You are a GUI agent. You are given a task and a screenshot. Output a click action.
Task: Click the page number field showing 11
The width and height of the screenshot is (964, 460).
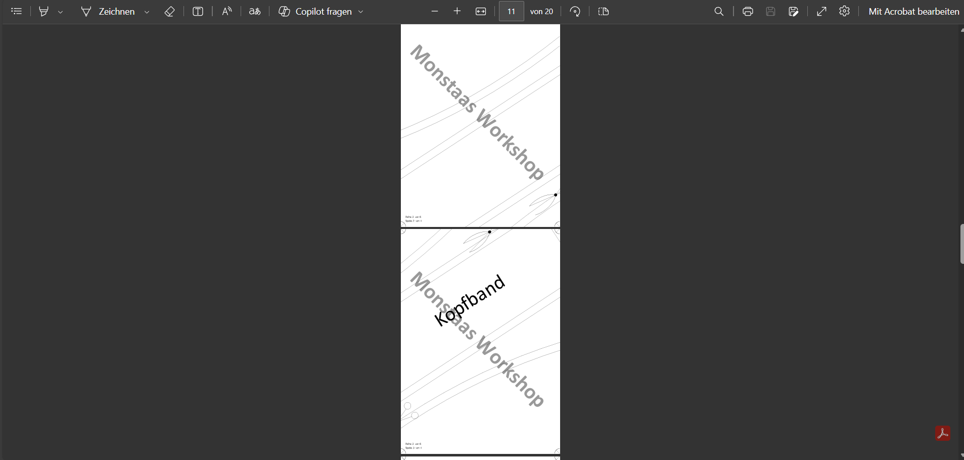click(512, 11)
